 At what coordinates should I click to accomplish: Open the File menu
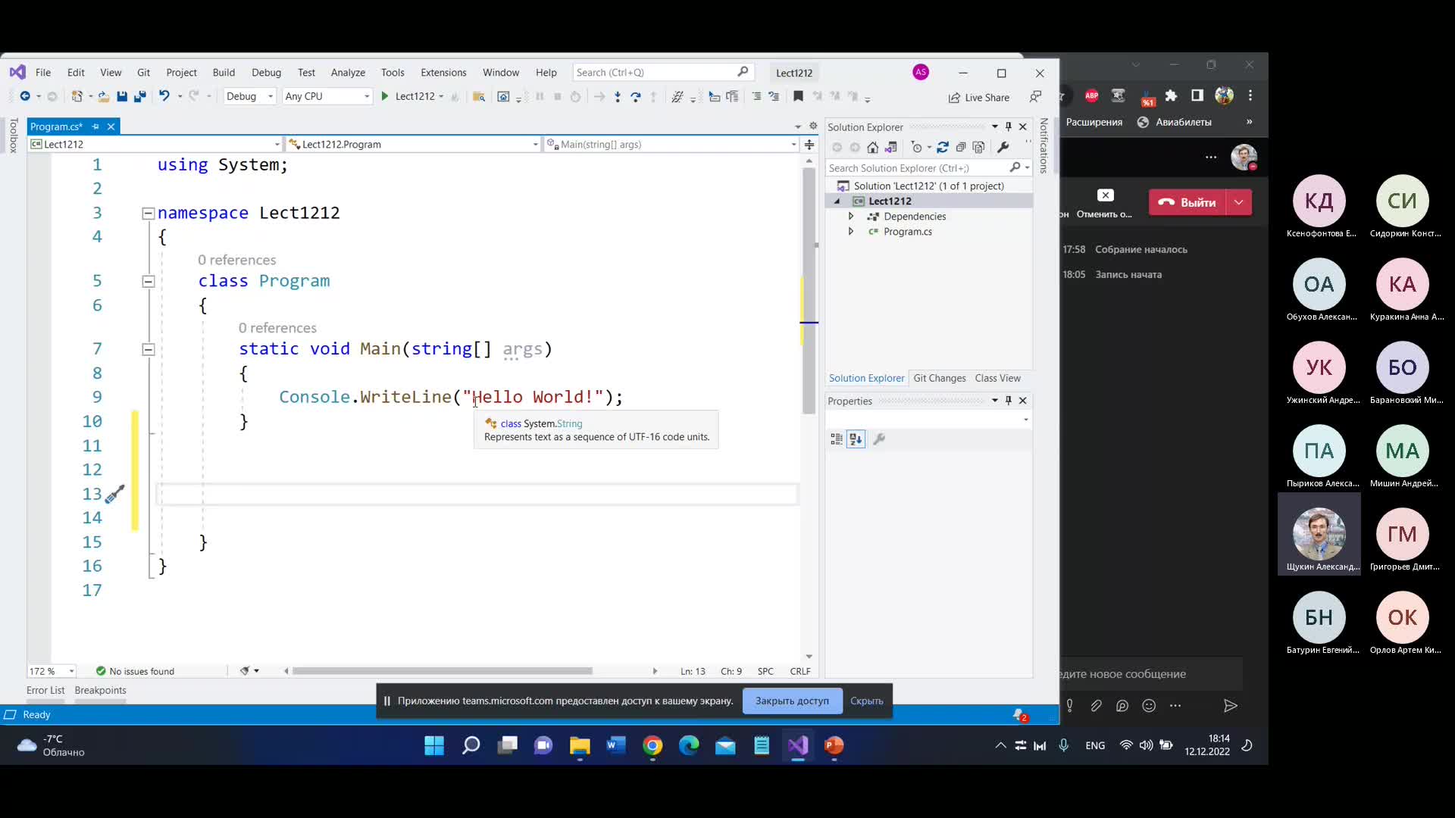(43, 73)
